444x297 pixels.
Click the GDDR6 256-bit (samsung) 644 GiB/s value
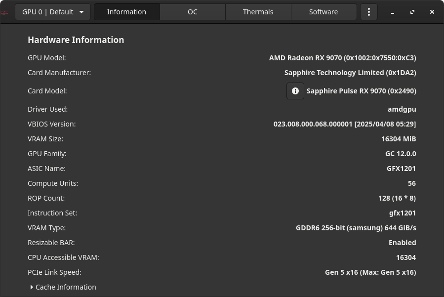(356, 228)
